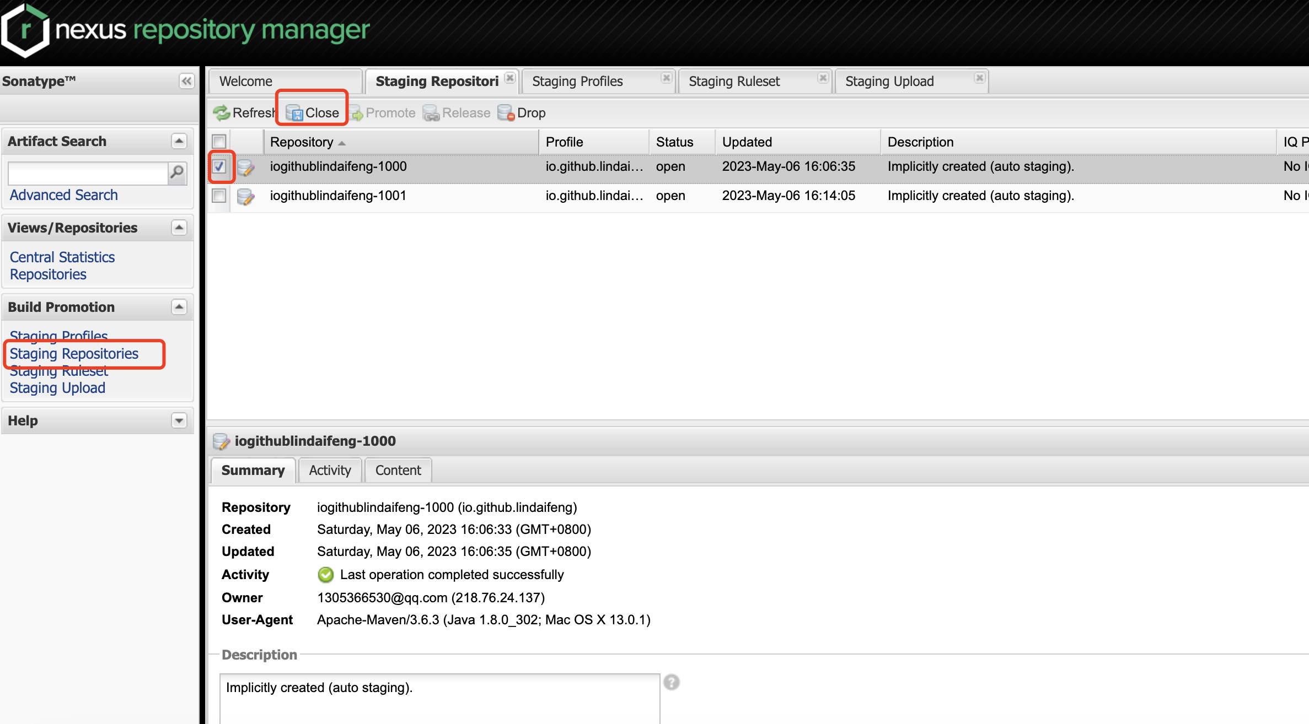
Task: Click the Drop toolbar button
Action: click(522, 113)
